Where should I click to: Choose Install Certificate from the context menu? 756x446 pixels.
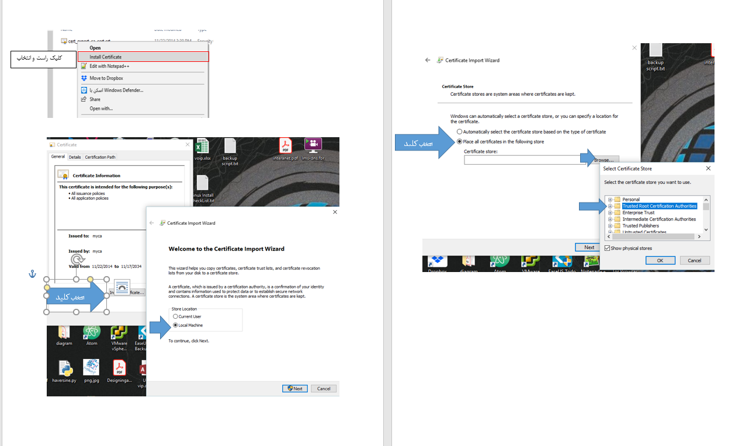tap(106, 57)
